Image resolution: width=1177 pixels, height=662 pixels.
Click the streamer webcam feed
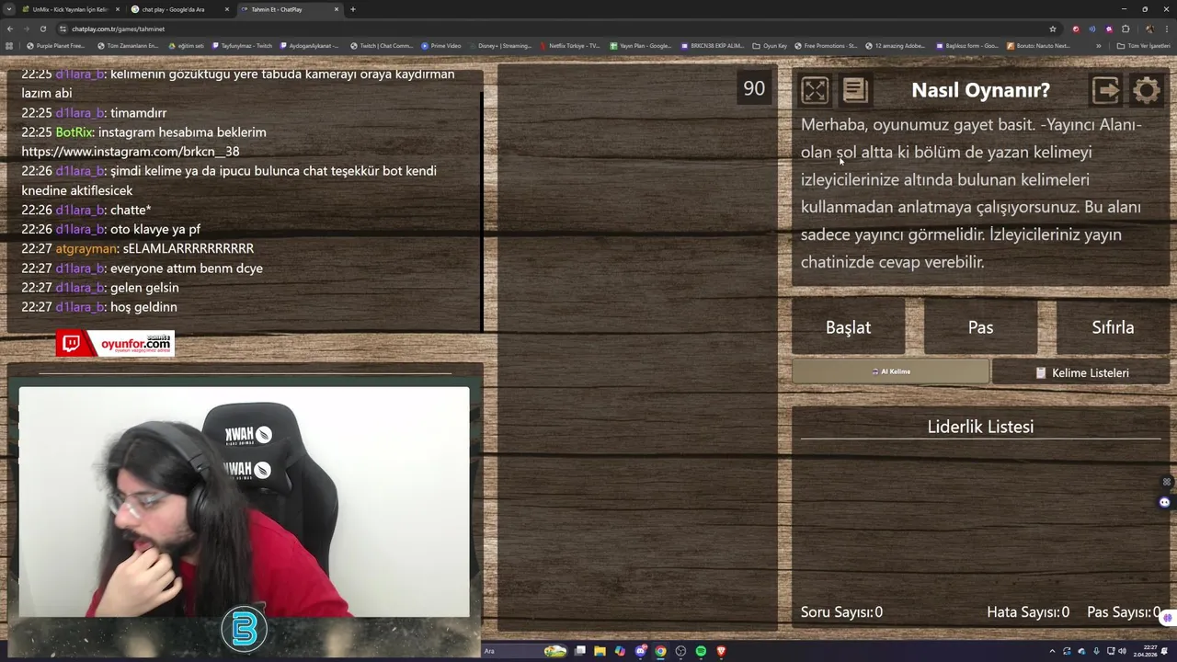(x=244, y=502)
